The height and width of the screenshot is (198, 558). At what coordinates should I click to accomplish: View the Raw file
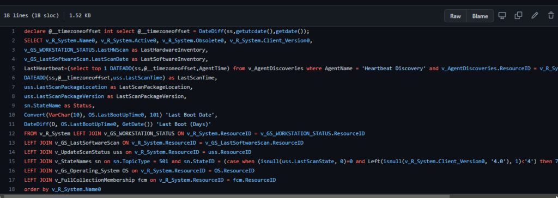pos(455,16)
